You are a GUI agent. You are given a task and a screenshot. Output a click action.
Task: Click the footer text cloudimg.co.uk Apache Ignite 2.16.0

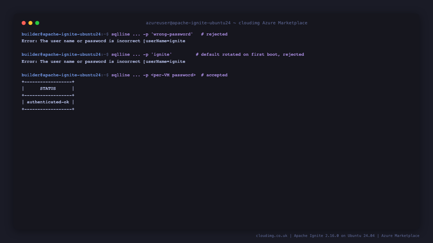(x=338, y=236)
